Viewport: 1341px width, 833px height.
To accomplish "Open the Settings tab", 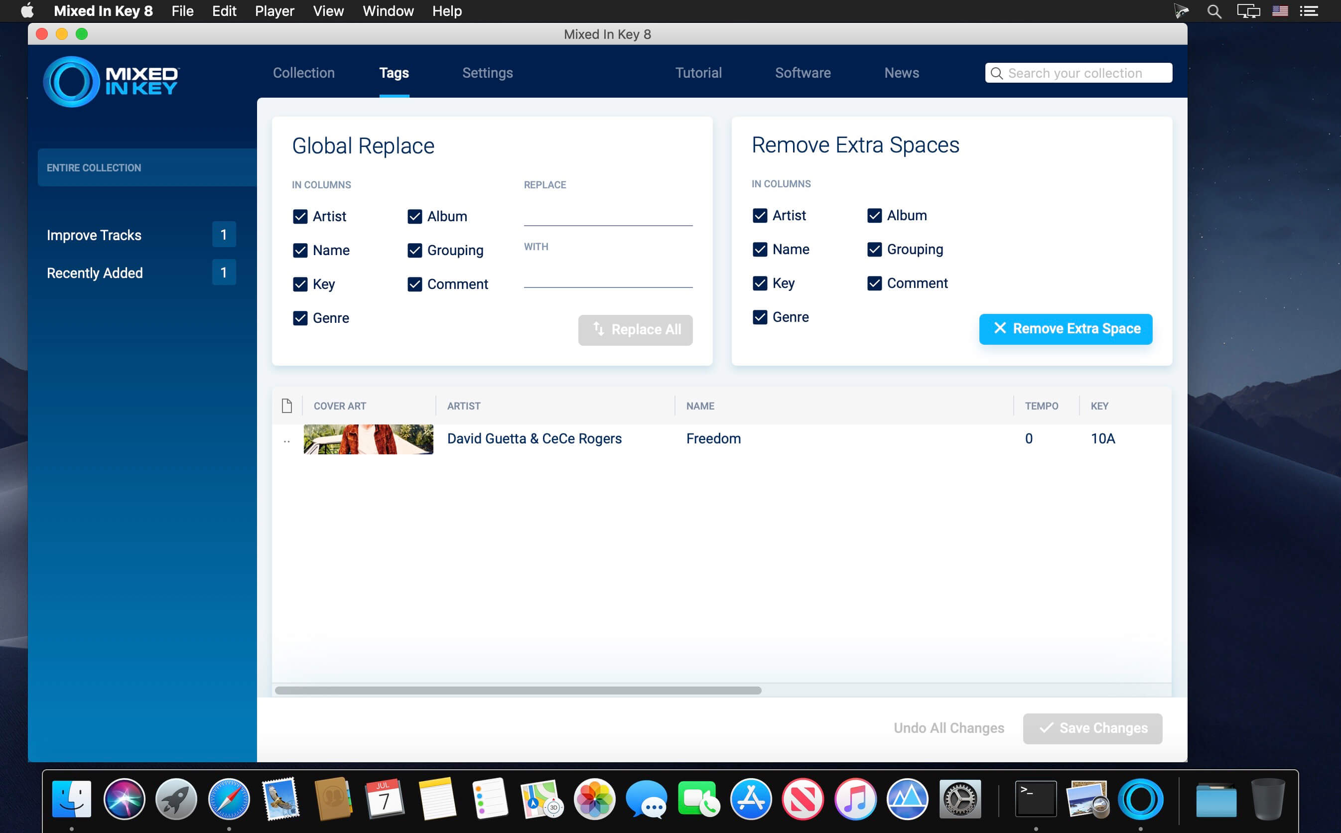I will click(487, 73).
